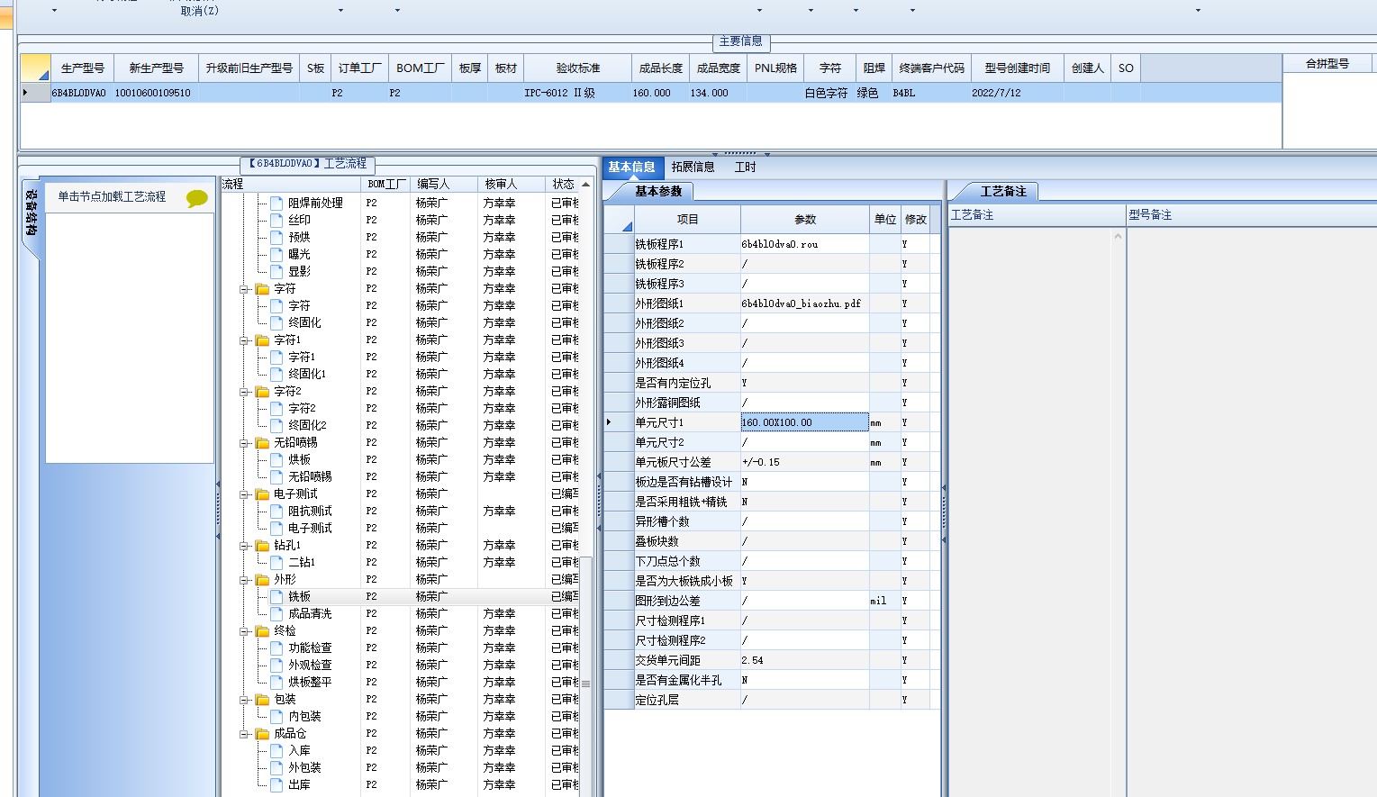The width and height of the screenshot is (1377, 797).
Task: Click the yellow speech bubble icon
Action: (196, 198)
